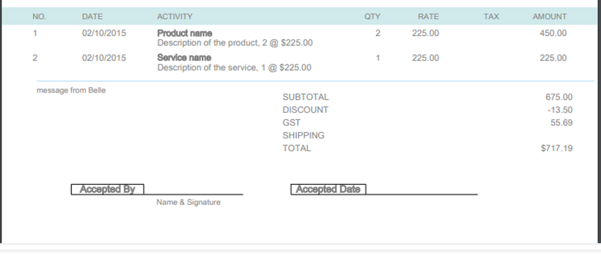Click the Accepted Date field
601x254 pixels.
pyautogui.click(x=328, y=190)
